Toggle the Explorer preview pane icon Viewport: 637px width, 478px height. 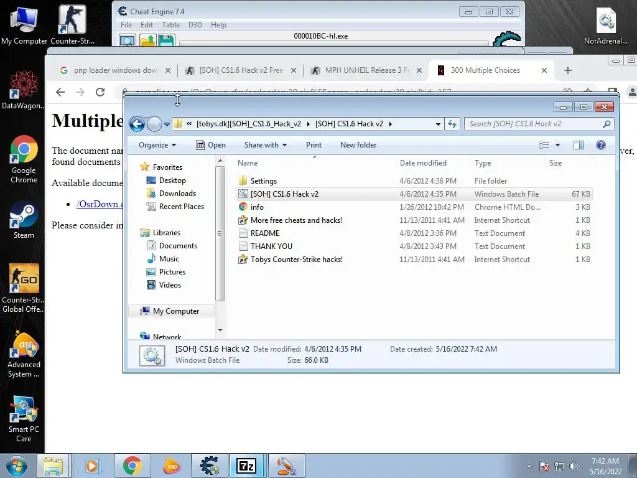578,145
